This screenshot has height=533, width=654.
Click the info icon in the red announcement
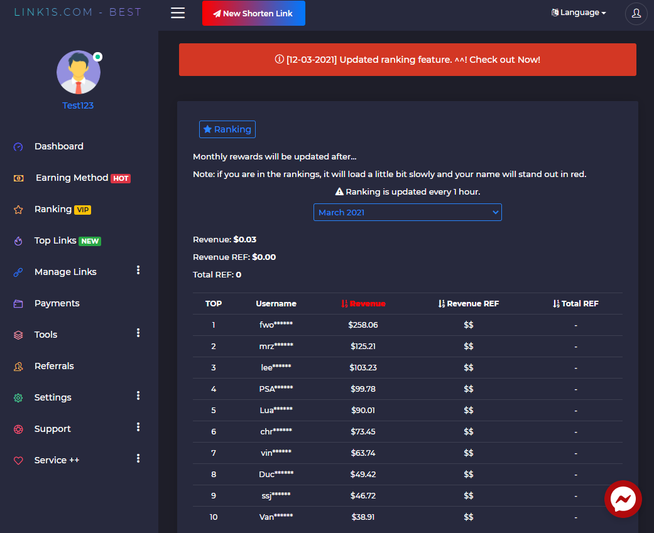[279, 59]
